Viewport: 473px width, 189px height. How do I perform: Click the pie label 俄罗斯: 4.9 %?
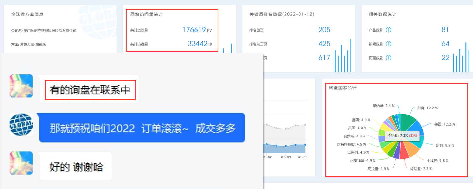354,136
